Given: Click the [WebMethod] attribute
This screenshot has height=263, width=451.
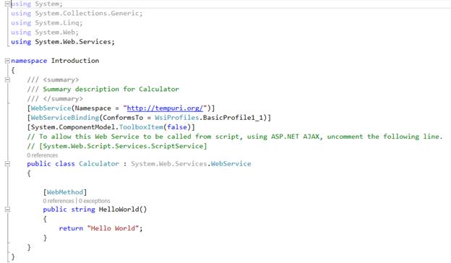Looking at the screenshot, I should (x=65, y=192).
